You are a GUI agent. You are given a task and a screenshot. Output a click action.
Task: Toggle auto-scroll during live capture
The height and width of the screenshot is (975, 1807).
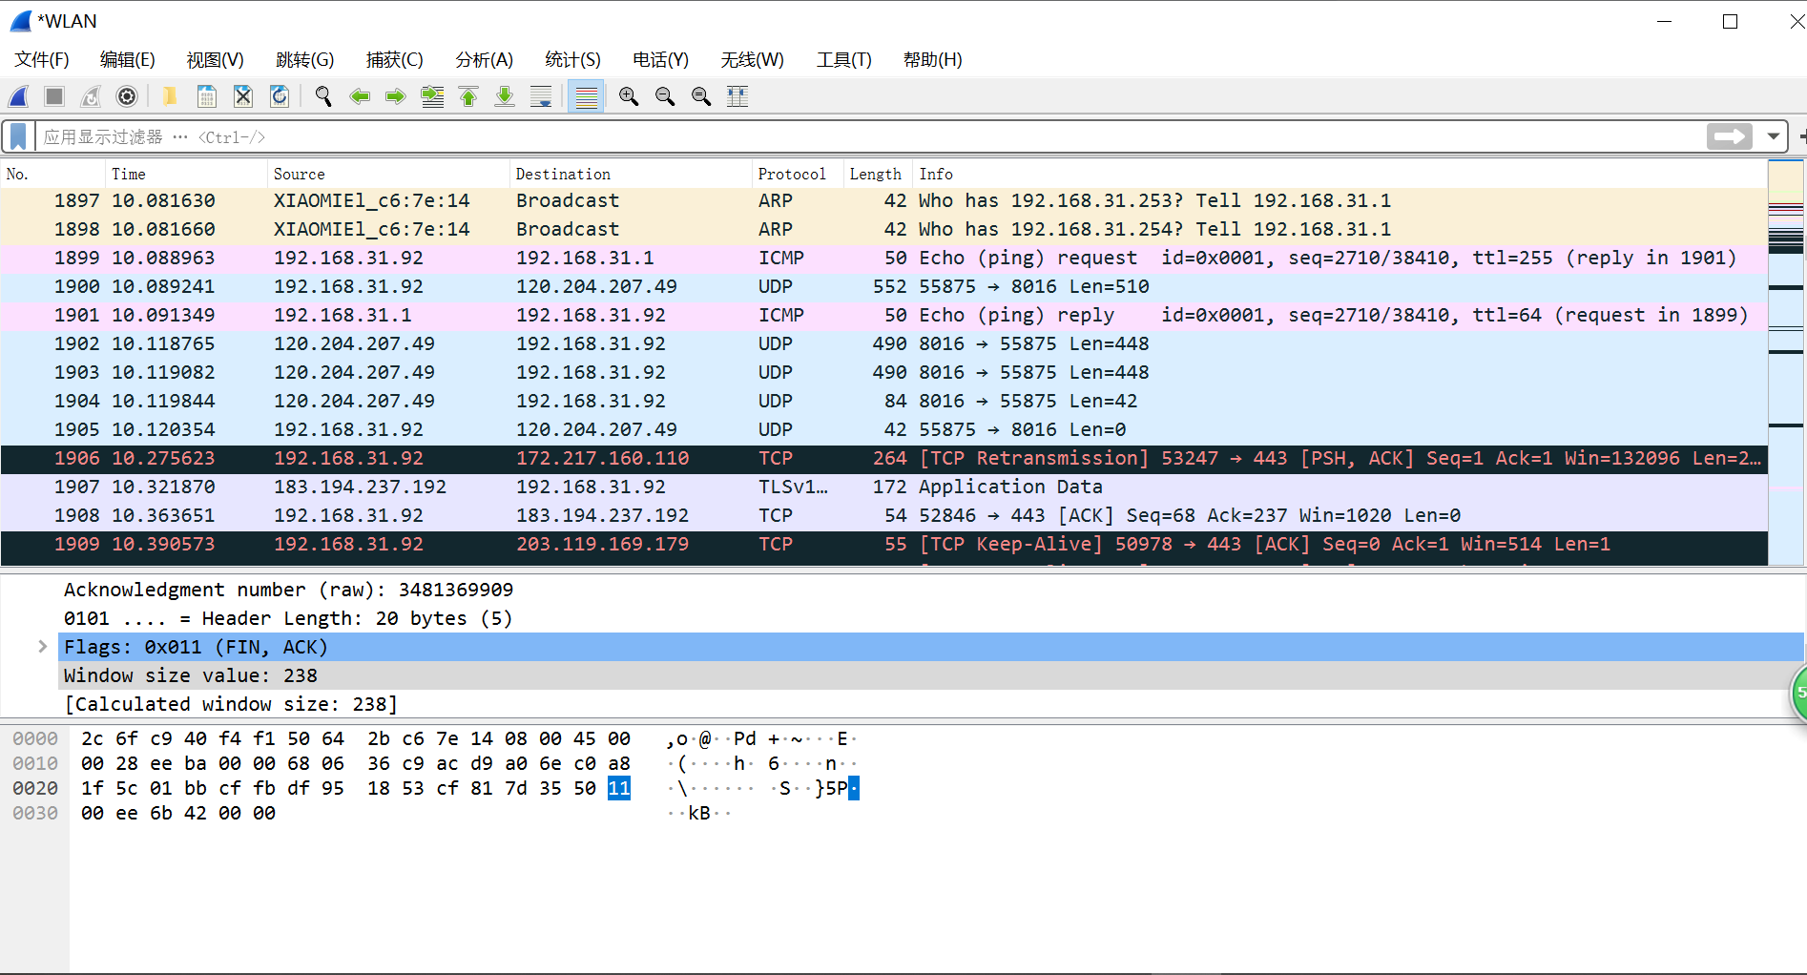point(541,96)
